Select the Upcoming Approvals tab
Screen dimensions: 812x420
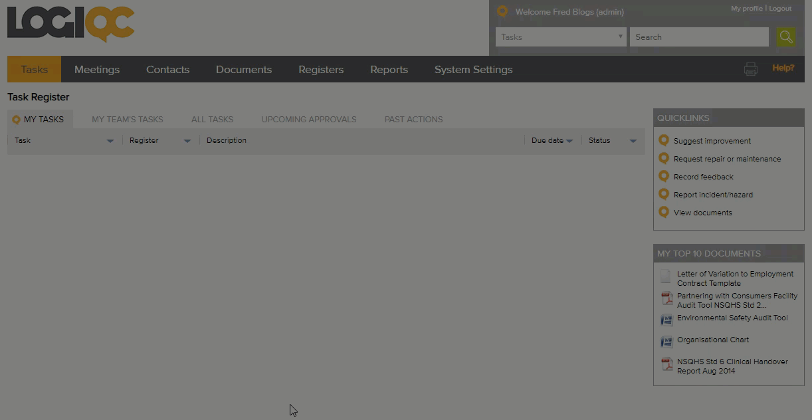coord(308,120)
